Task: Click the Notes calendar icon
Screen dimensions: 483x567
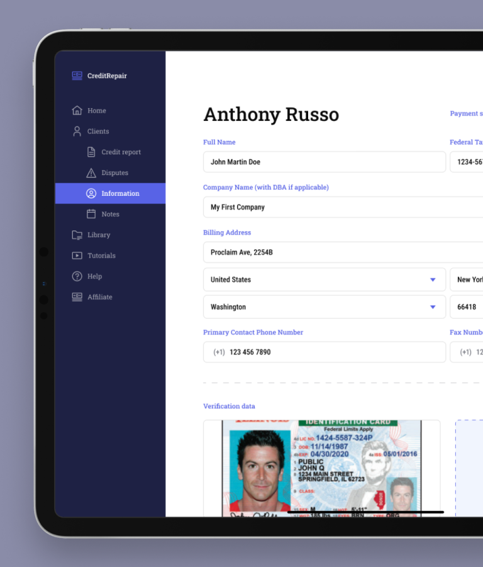Action: tap(91, 214)
